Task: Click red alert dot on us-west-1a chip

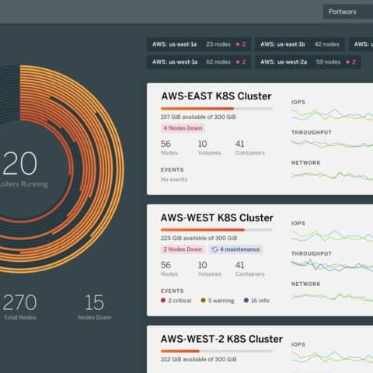Action: [238, 62]
